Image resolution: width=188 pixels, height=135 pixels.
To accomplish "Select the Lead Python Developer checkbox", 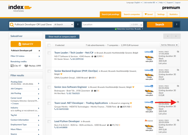I will [49, 122].
